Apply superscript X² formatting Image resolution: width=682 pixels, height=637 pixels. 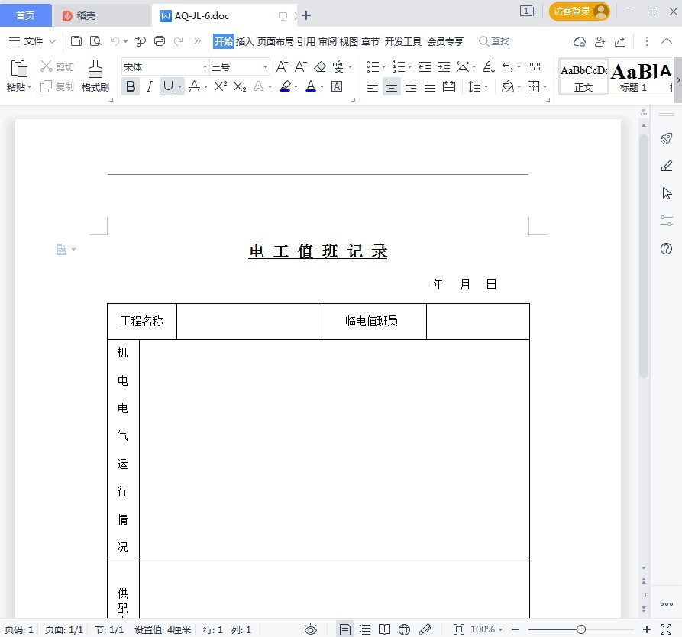click(221, 86)
